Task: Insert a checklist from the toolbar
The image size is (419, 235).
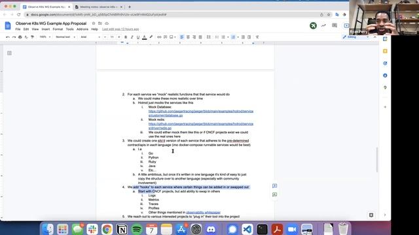Action: [217, 37]
